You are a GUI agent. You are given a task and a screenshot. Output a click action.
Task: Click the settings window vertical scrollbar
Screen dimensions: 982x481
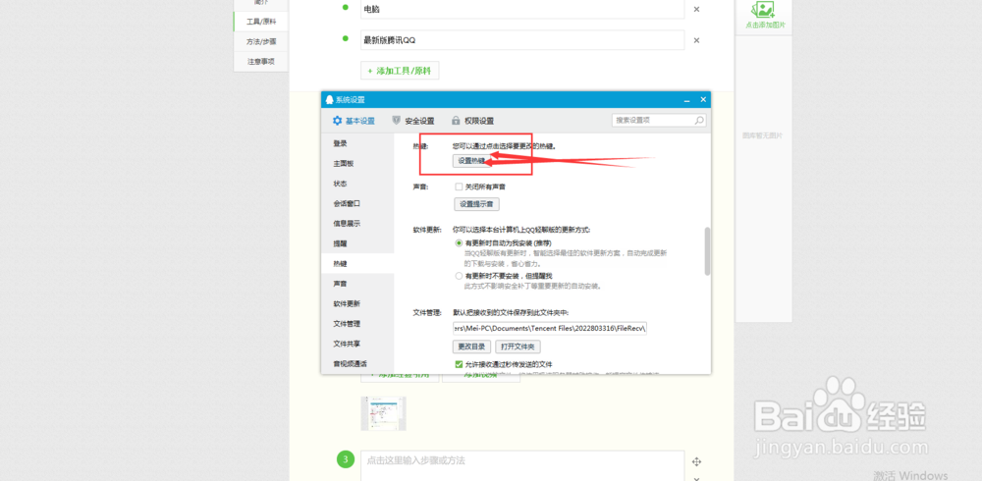(708, 250)
